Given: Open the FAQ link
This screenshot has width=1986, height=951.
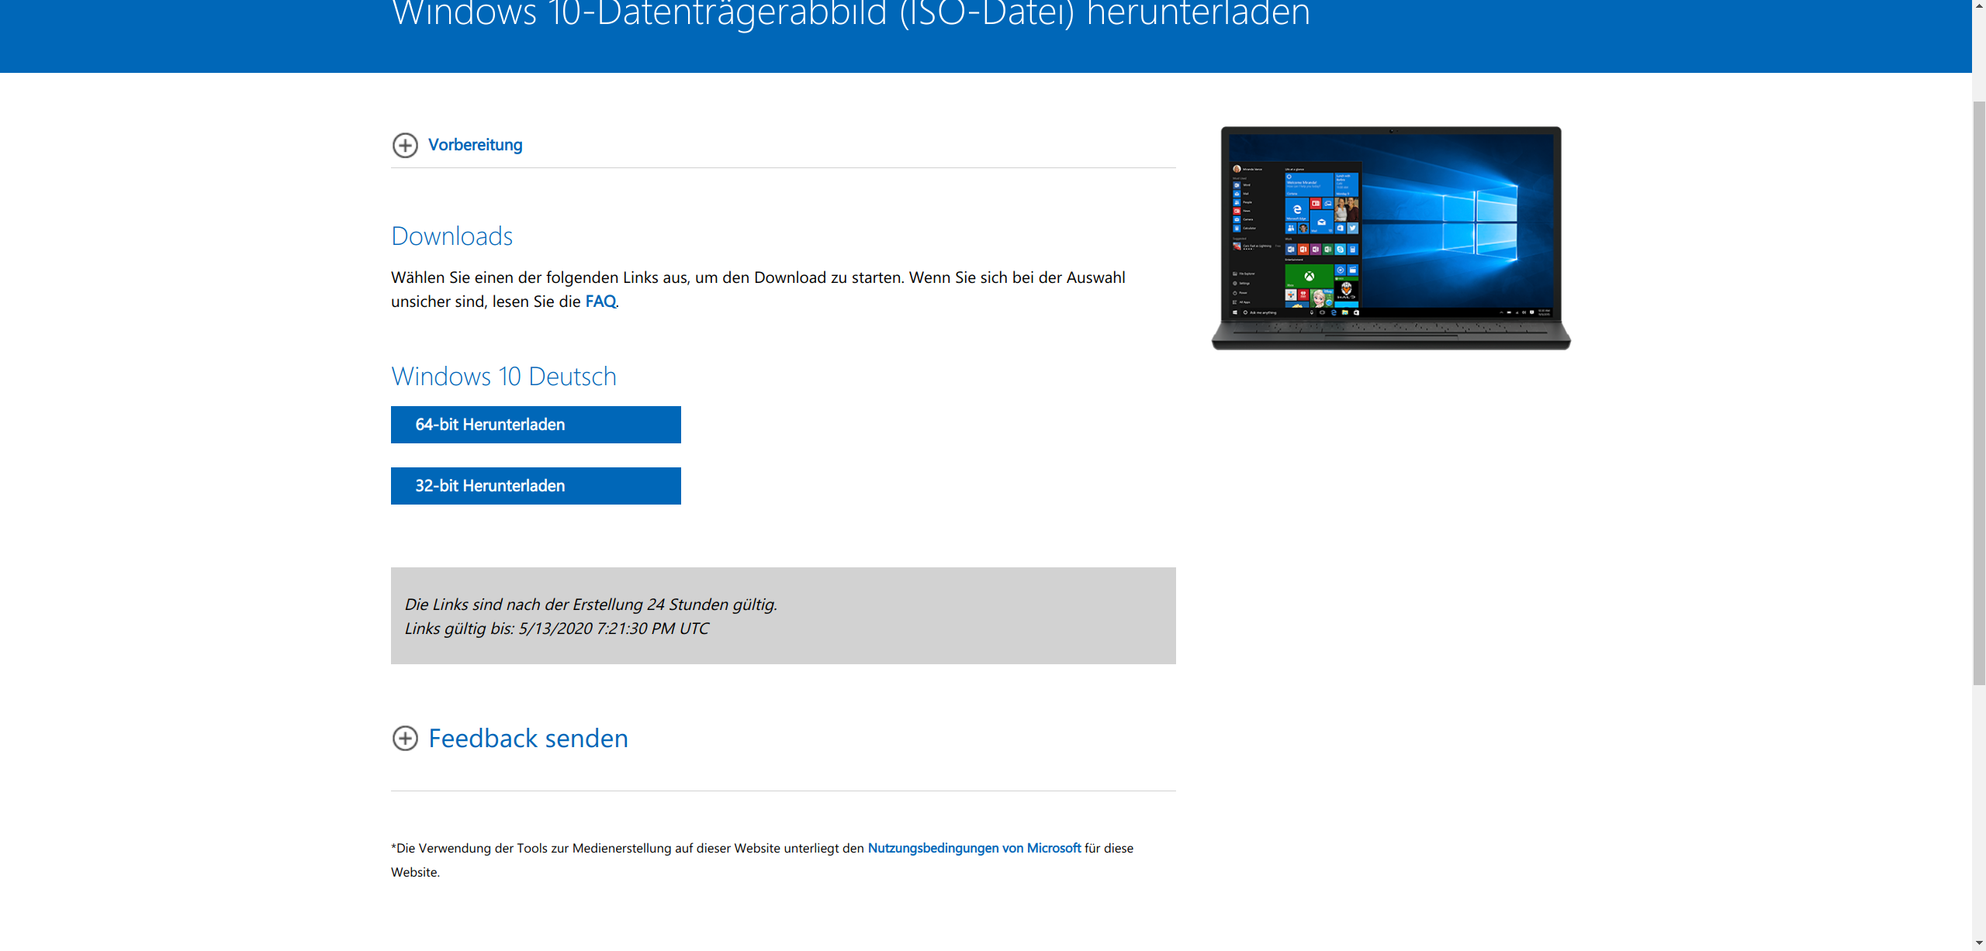Looking at the screenshot, I should point(600,301).
